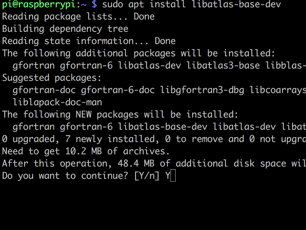This screenshot has width=306, height=230.
Task: Click the 10.2 MB archive size text
Action: 84,151
